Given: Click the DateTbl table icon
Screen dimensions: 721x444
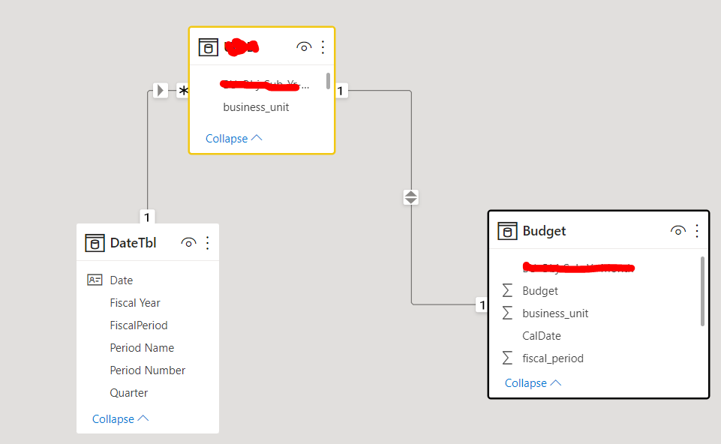Looking at the screenshot, I should (95, 243).
